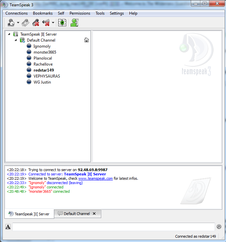Viewport: 226px width, 242px height.
Task: Open the away status dropdown arrow
Action: tap(18, 23)
